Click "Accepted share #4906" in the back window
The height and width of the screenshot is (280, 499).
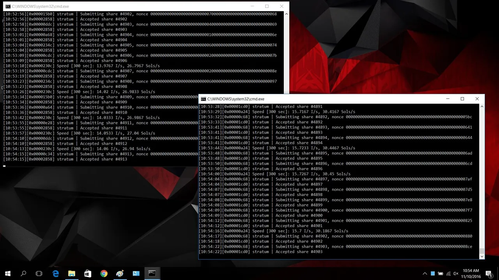coord(104,61)
